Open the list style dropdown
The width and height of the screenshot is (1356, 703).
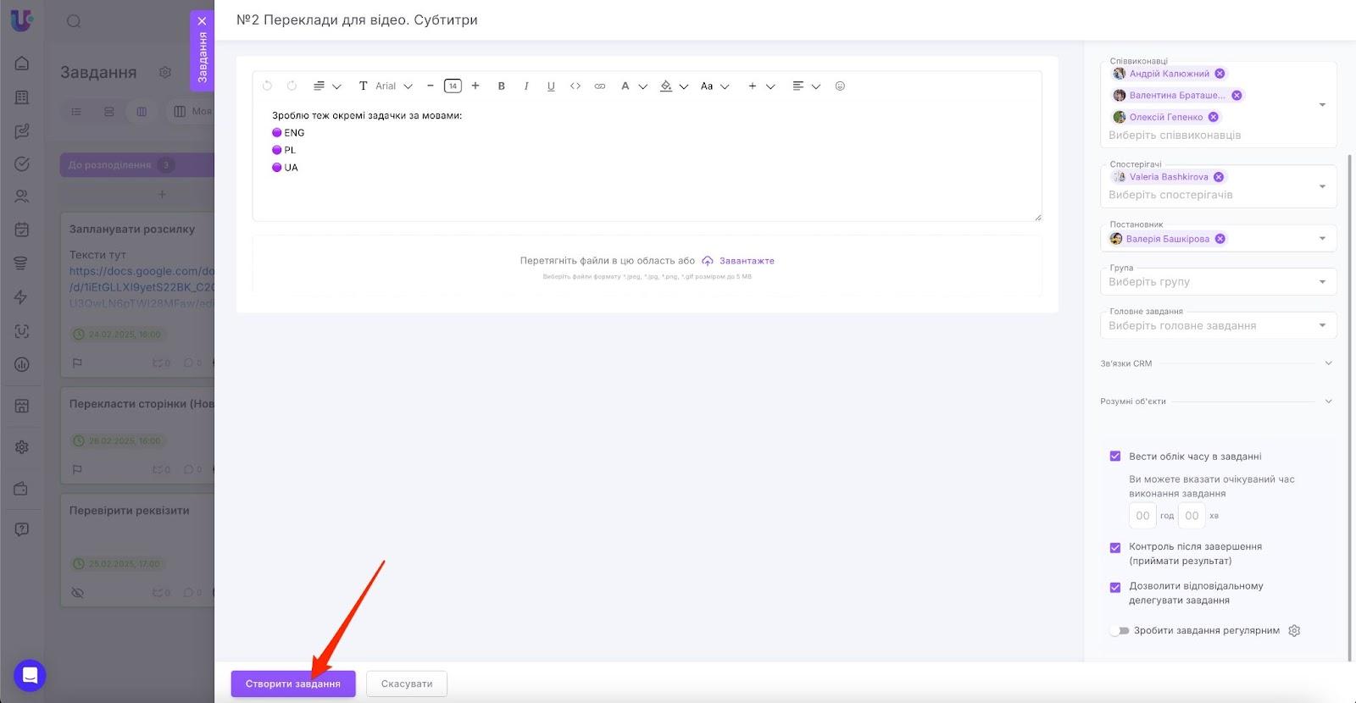click(327, 86)
